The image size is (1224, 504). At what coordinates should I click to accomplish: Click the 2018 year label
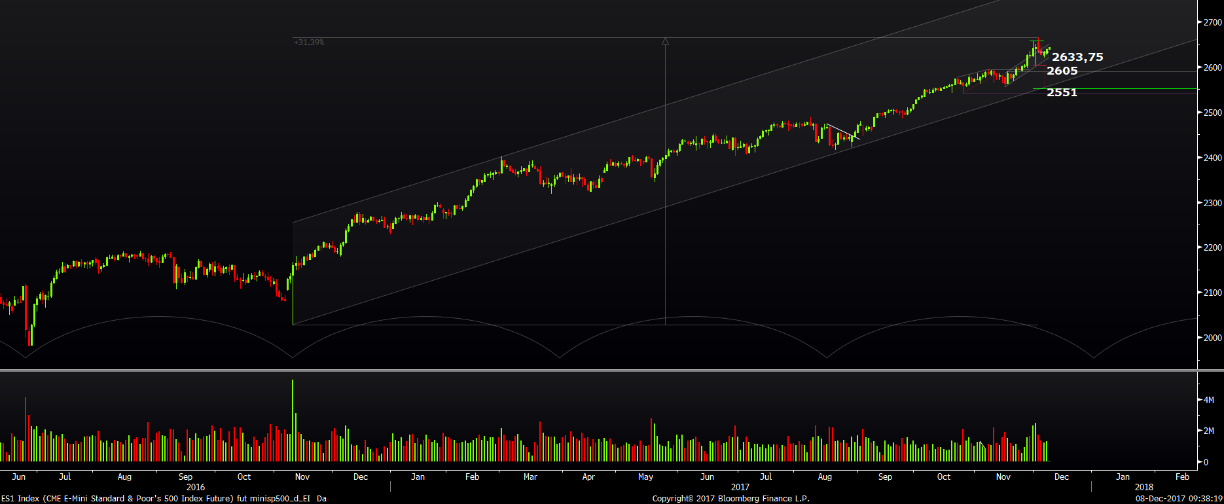tap(1144, 487)
